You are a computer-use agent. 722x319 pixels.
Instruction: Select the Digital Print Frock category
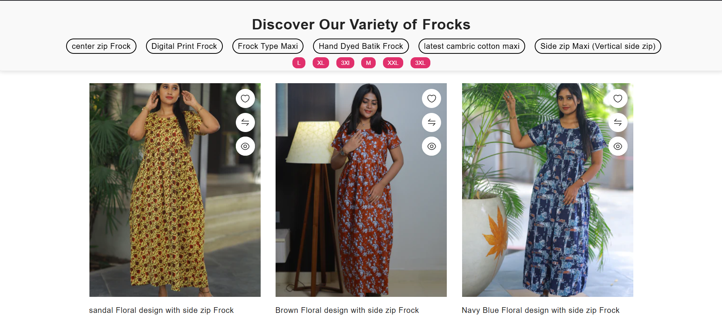[184, 46]
